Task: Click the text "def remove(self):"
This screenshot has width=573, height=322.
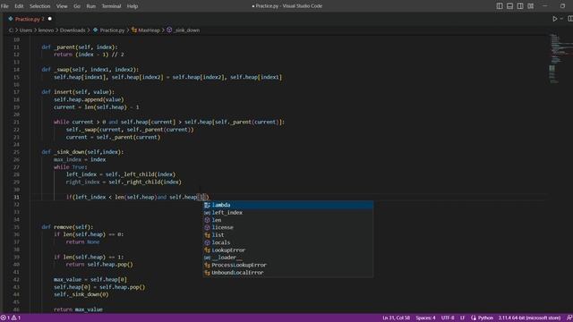Action: click(x=67, y=227)
